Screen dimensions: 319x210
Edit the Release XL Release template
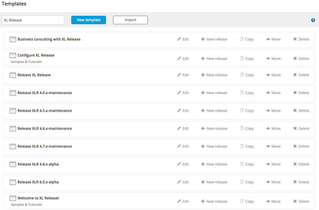point(183,75)
